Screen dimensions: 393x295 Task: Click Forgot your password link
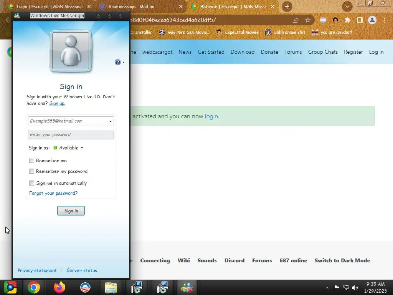[x=53, y=193]
